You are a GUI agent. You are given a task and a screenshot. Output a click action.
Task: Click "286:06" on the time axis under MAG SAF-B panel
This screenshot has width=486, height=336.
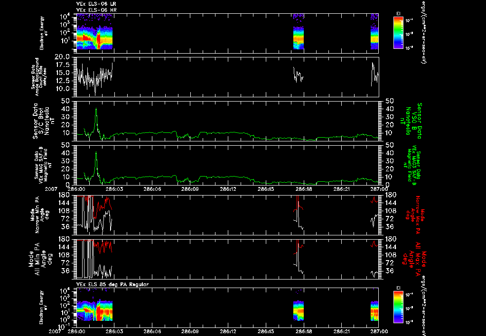pos(152,189)
